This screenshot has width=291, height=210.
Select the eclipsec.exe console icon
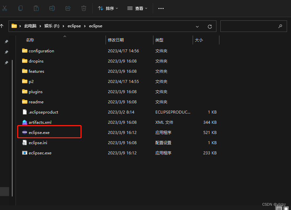(25, 153)
